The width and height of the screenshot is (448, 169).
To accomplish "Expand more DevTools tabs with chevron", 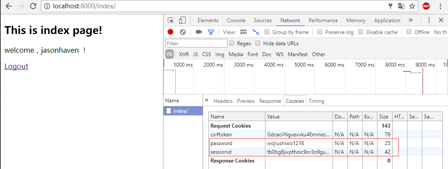I will tap(411, 20).
